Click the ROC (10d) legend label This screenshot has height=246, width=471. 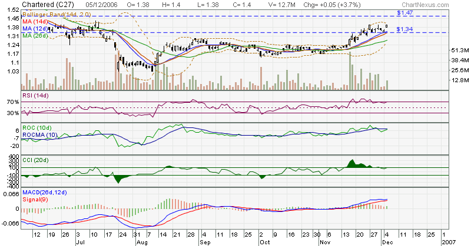tap(37, 128)
